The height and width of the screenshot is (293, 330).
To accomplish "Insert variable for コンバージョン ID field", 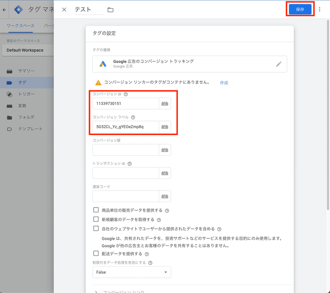I will tap(165, 103).
